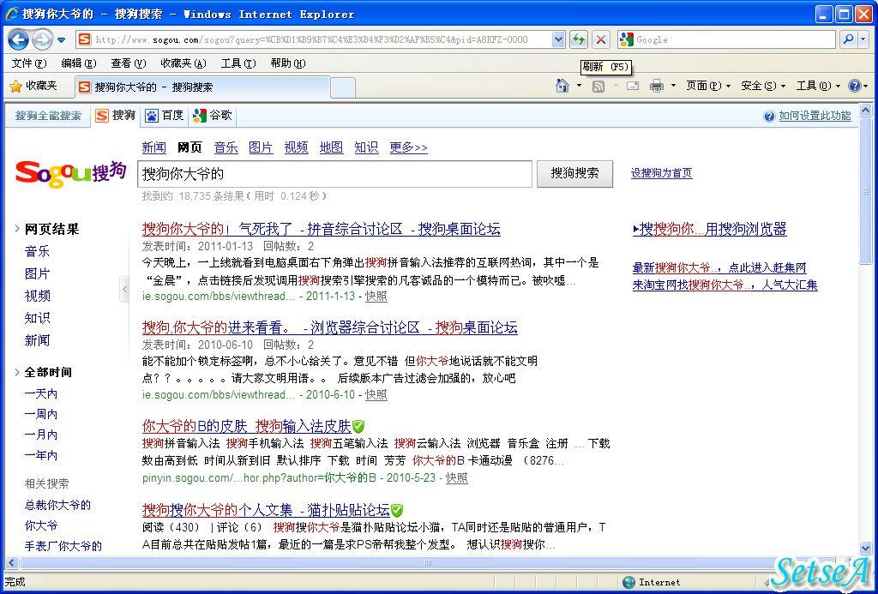This screenshot has height=594, width=878.
Task: Switch to the 百度 search engine tab
Action: [165, 116]
